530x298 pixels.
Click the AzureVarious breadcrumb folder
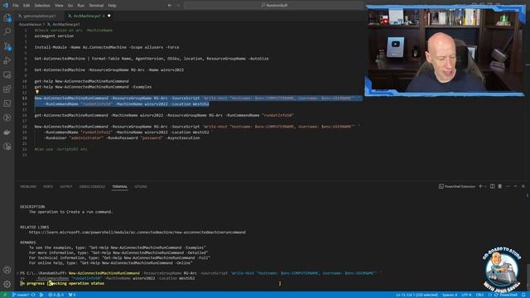click(30, 24)
